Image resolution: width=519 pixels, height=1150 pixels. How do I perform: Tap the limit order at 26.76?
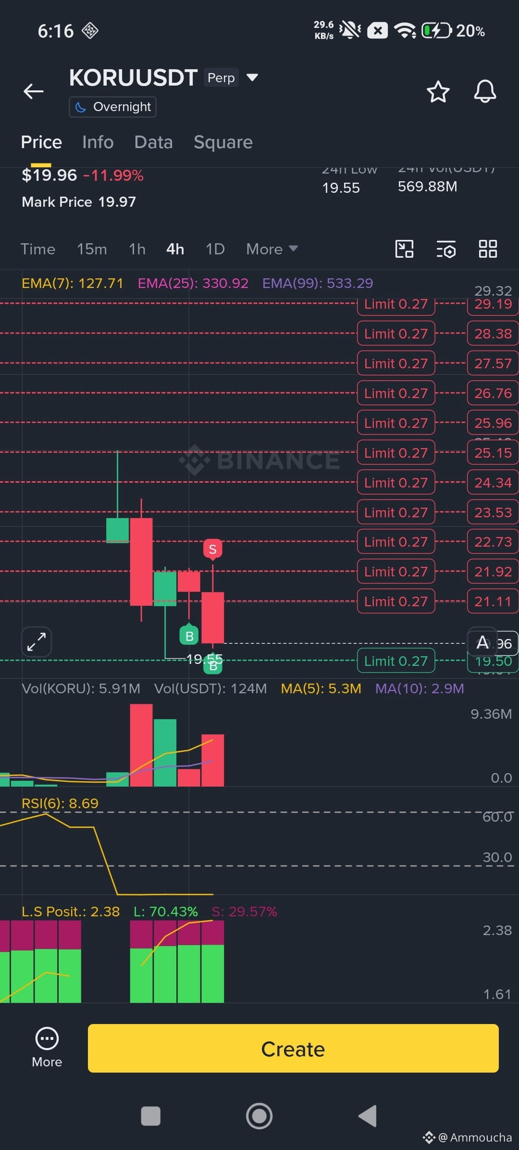coord(396,393)
